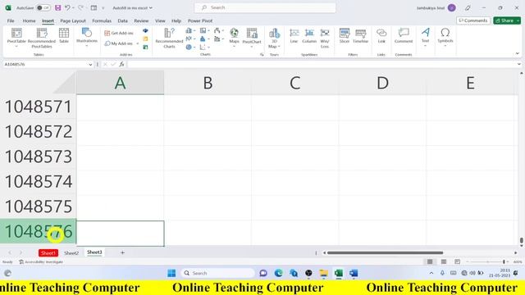Open the Illustrations gallery
The width and height of the screenshot is (525, 295).
tap(87, 37)
